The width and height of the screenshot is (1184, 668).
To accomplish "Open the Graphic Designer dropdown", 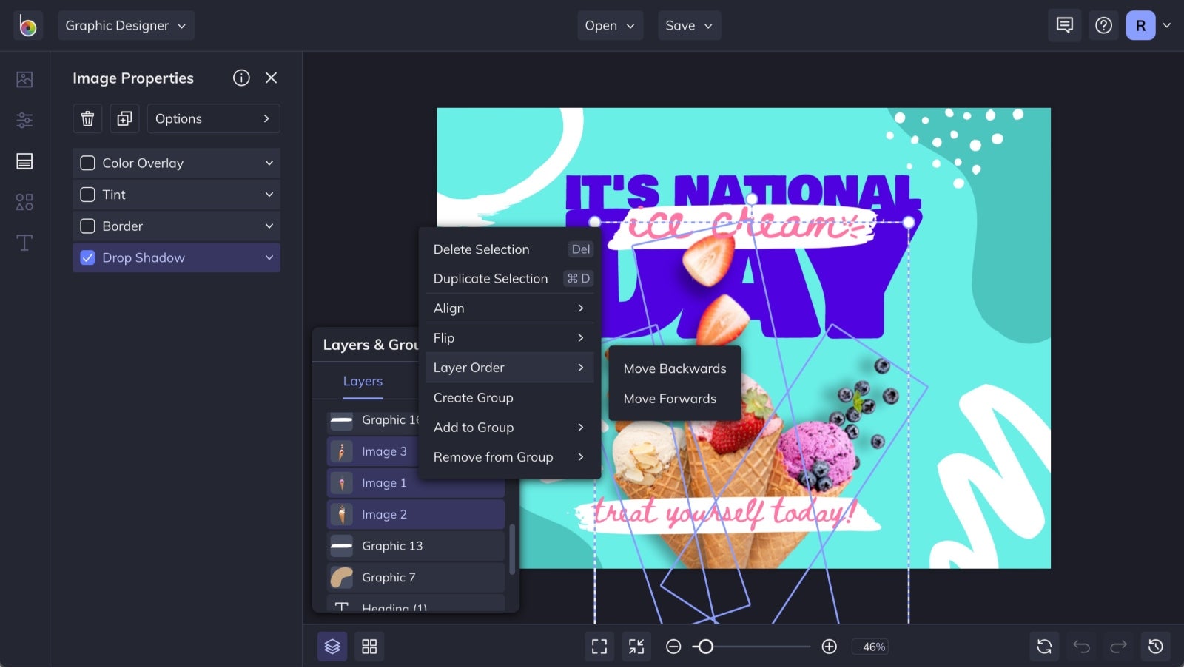I will [x=126, y=25].
